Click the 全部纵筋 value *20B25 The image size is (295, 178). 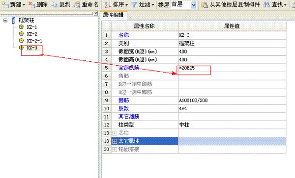(232, 68)
